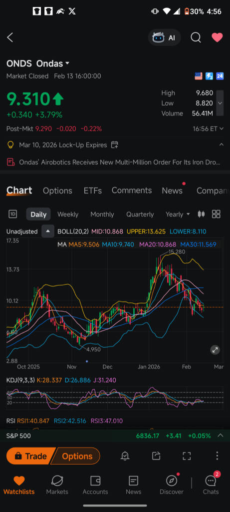Viewport: 230px width, 512px height.
Task: Collapse indicators with the up-arrow button
Action: click(48, 231)
